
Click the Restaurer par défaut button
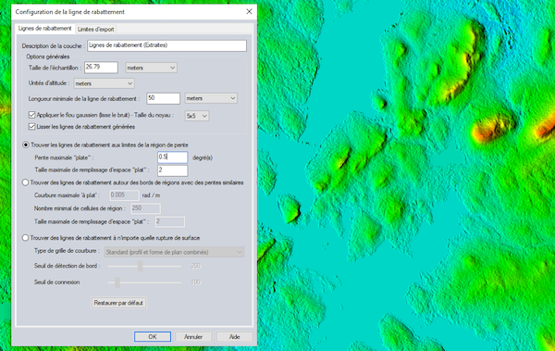click(x=118, y=303)
